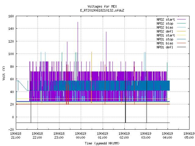Click the y-axis tick value -20

(11, 130)
